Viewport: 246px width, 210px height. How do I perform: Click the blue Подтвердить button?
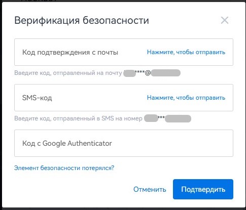pyautogui.click(x=203, y=189)
